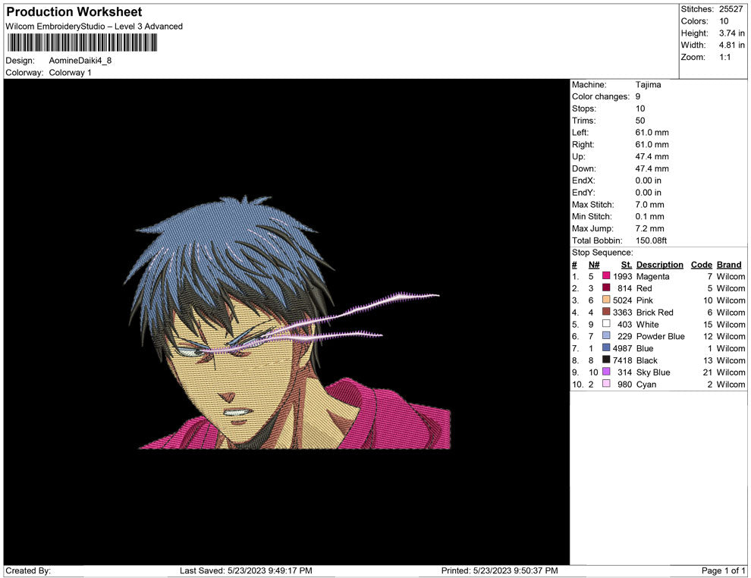
Task: Click the Height value '3.74 in'
Action: pos(732,33)
